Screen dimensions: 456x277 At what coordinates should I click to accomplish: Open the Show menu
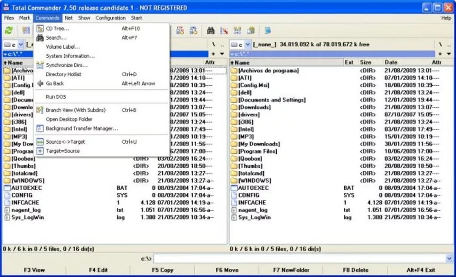click(x=84, y=18)
